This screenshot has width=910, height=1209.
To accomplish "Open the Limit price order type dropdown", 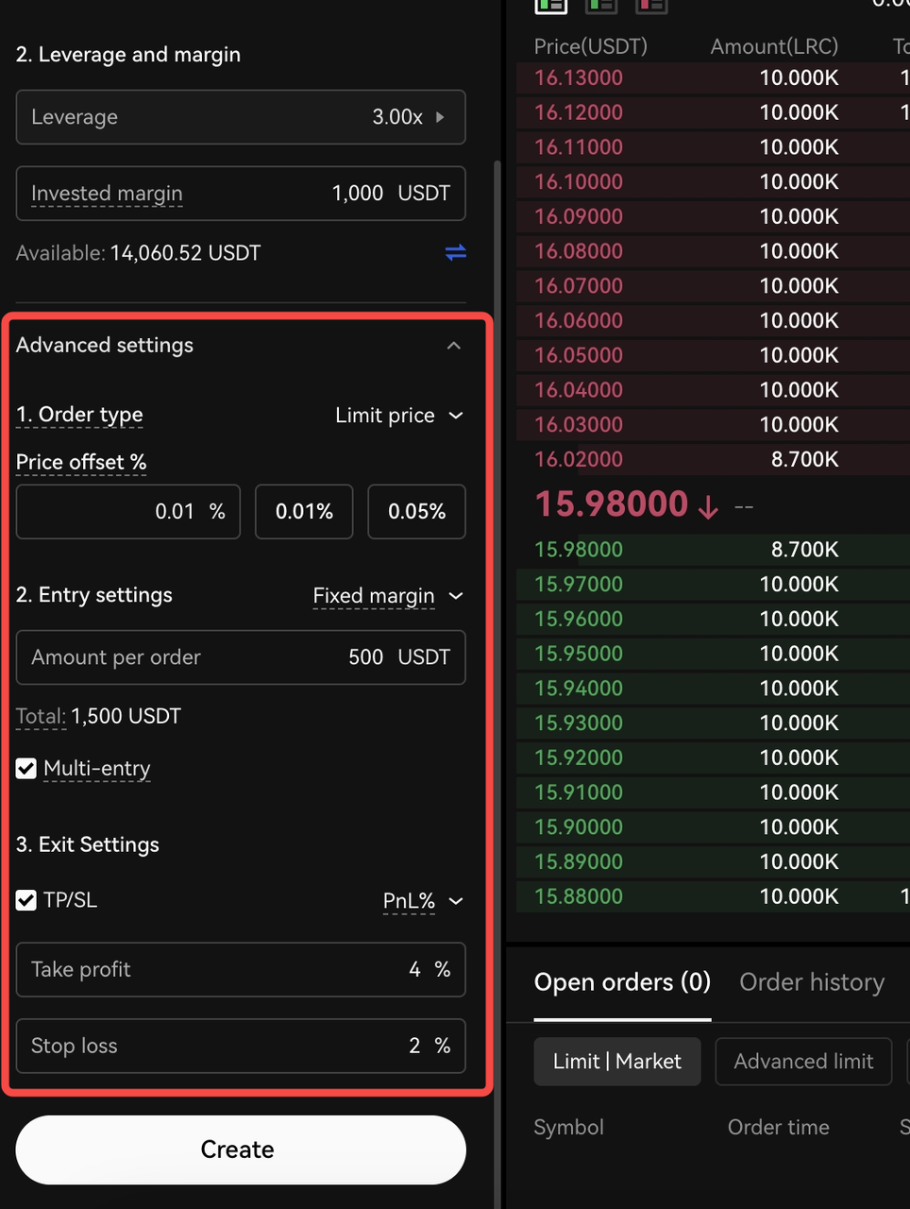I will [399, 416].
